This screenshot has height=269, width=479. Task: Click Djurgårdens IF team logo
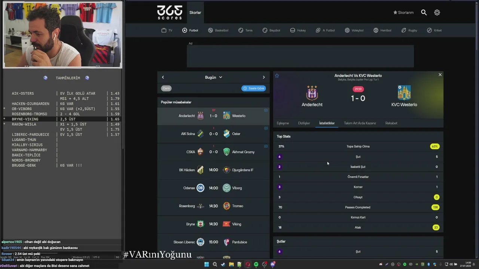pyautogui.click(x=226, y=170)
